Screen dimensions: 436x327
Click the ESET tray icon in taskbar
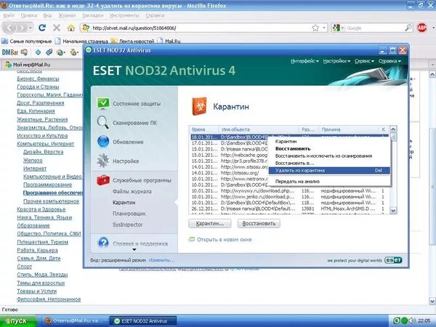(397, 320)
